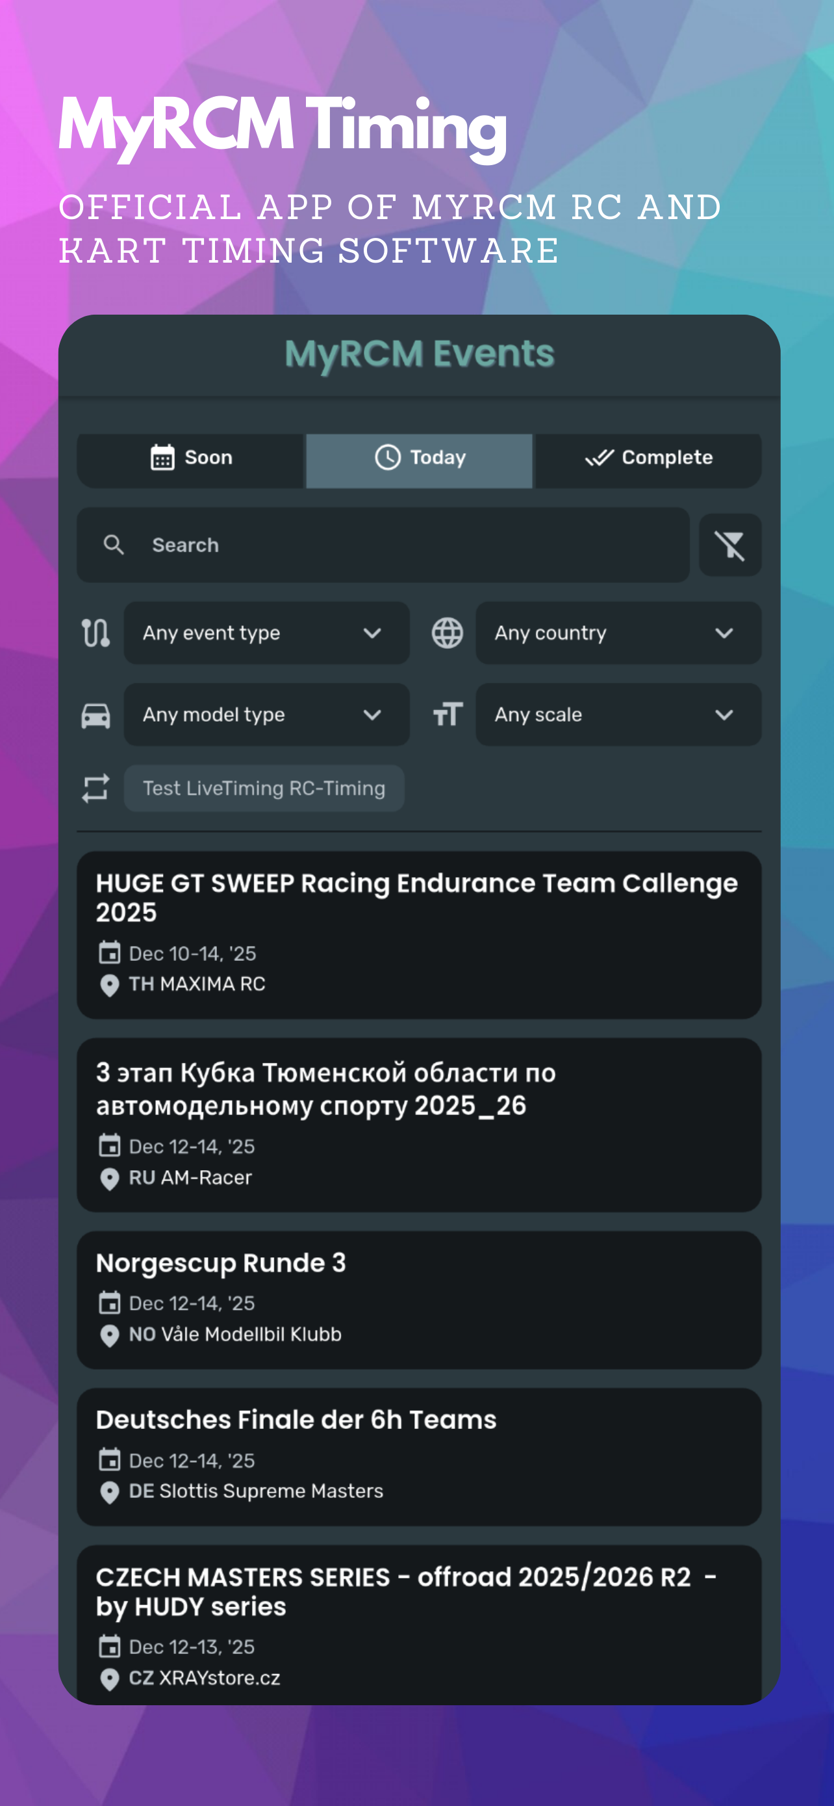Open the Any event type dropdown
Viewport: 834px width, 1806px height.
point(266,633)
